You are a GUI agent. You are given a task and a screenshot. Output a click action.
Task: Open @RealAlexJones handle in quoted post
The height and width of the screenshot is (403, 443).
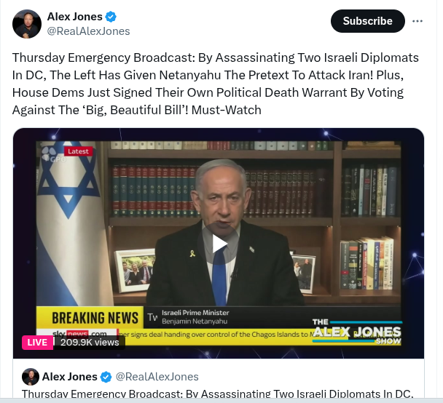(157, 377)
